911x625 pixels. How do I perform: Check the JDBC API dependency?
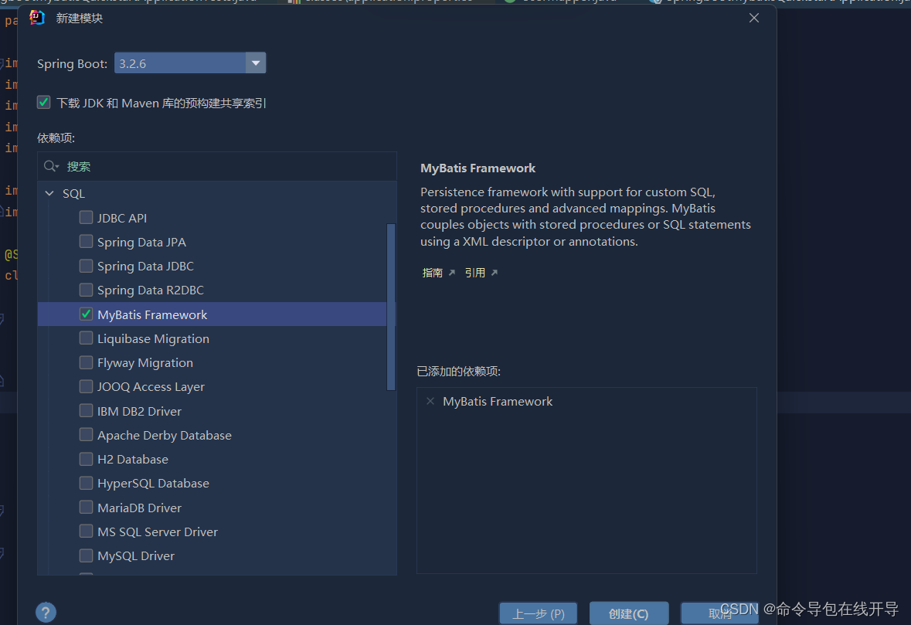click(x=86, y=217)
